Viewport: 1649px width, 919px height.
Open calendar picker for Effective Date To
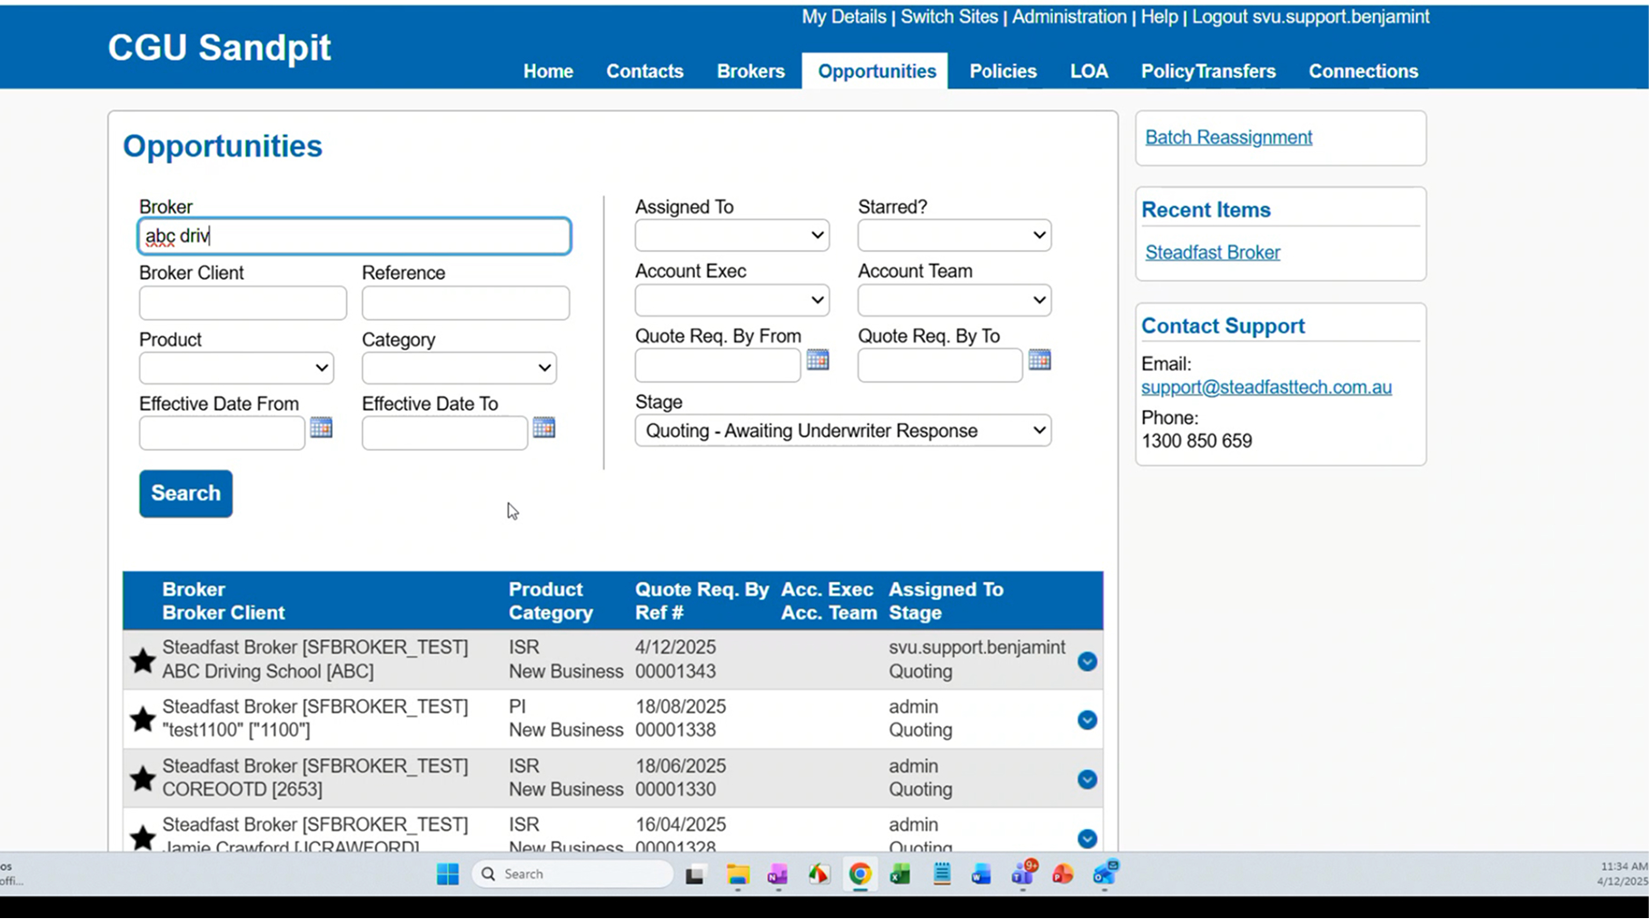543,427
